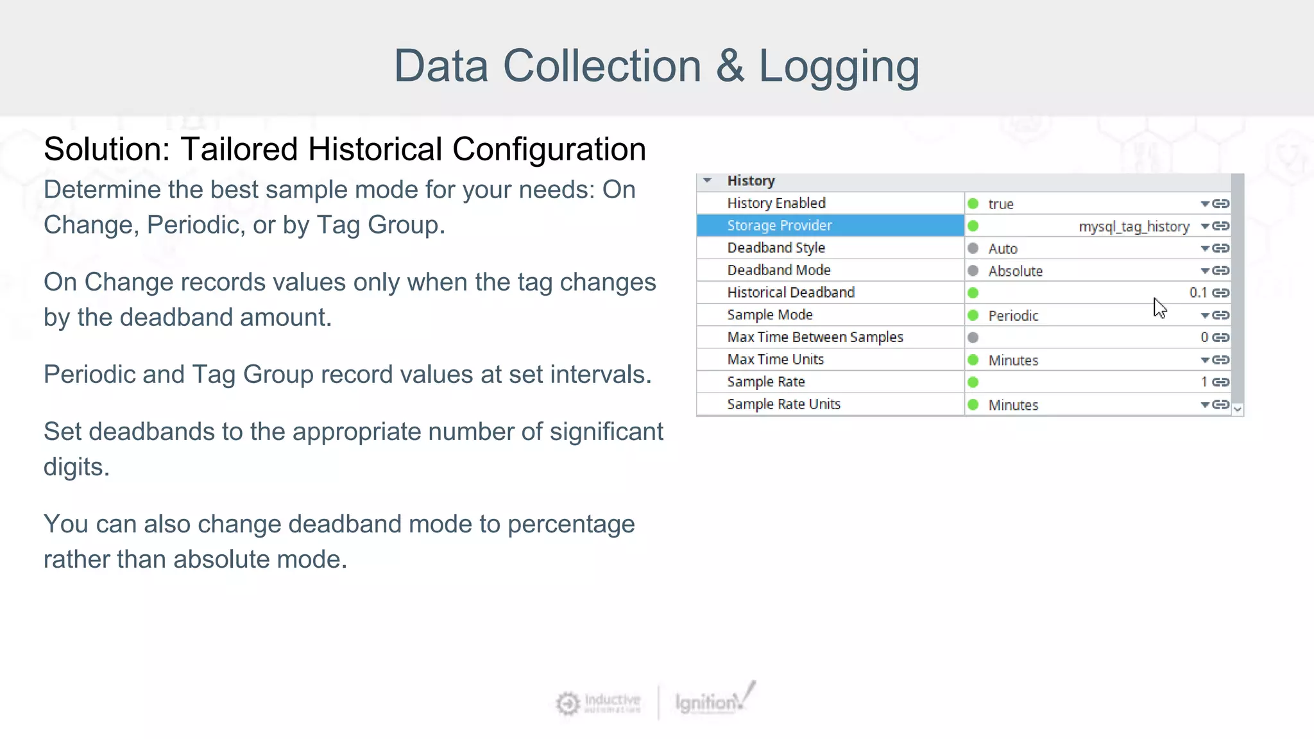
Task: Open the History Enabled dropdown arrow
Action: pyautogui.click(x=1205, y=204)
